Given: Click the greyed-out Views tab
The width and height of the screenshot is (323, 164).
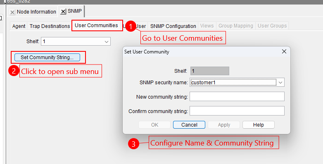Looking at the screenshot, I should pyautogui.click(x=207, y=26).
